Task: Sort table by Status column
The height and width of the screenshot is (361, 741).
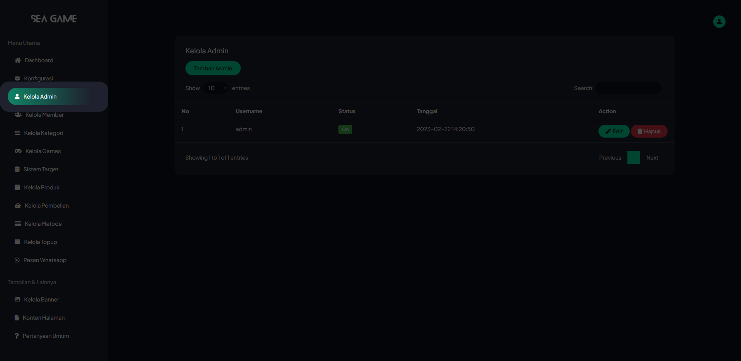Action: coord(347,111)
